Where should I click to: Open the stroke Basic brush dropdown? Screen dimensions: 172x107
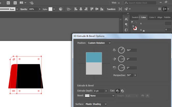tap(17, 9)
